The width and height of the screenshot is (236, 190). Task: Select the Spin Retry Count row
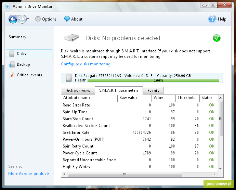tap(139, 146)
